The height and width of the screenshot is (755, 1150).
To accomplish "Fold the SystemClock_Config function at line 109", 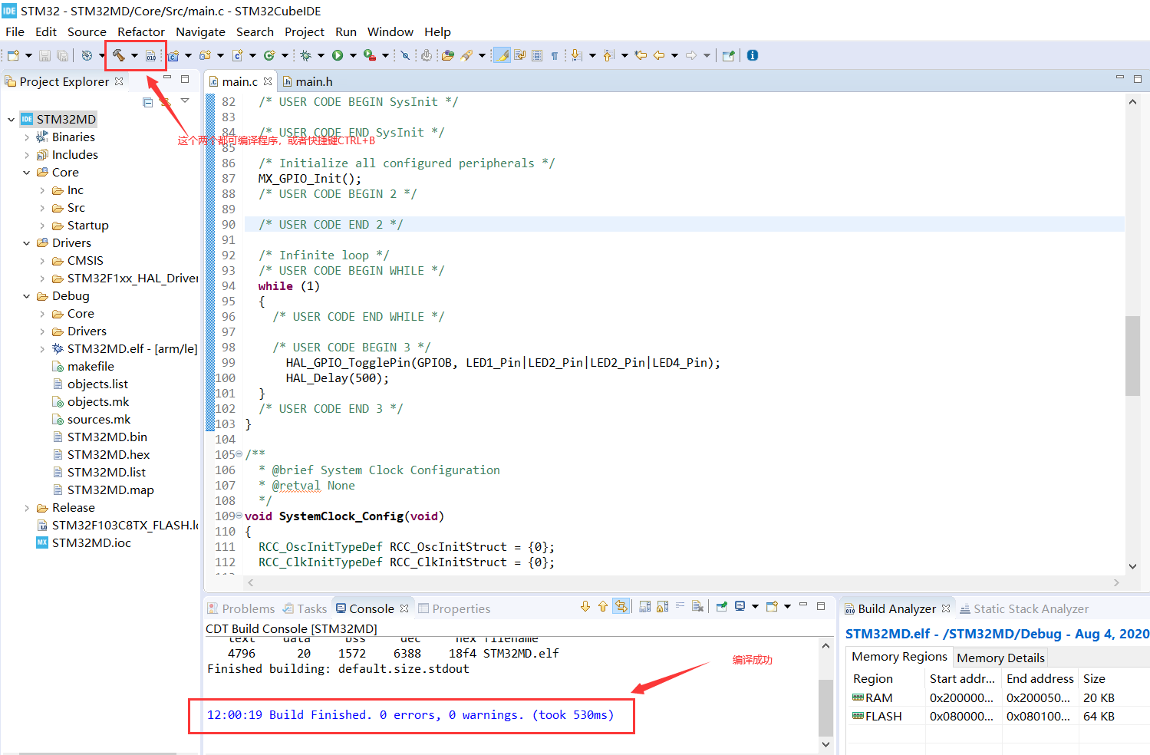I will click(x=239, y=516).
